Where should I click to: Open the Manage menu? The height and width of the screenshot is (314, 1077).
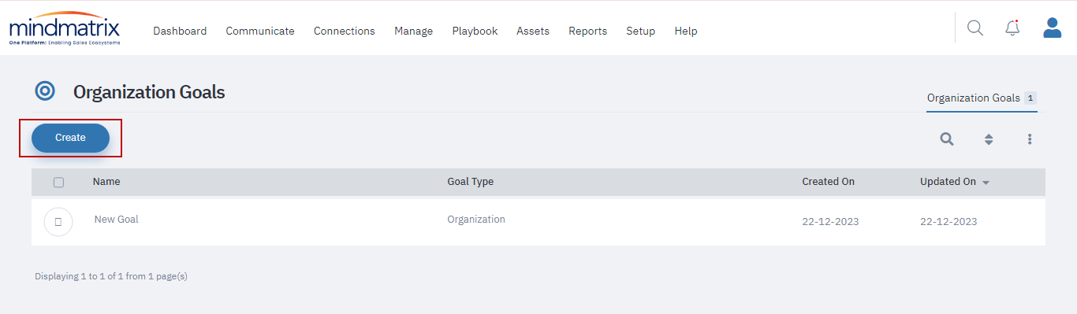pos(413,31)
